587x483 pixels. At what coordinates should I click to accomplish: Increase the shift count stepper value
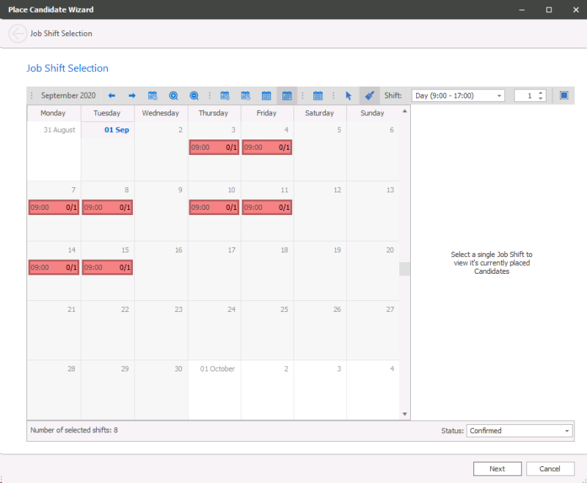point(541,92)
